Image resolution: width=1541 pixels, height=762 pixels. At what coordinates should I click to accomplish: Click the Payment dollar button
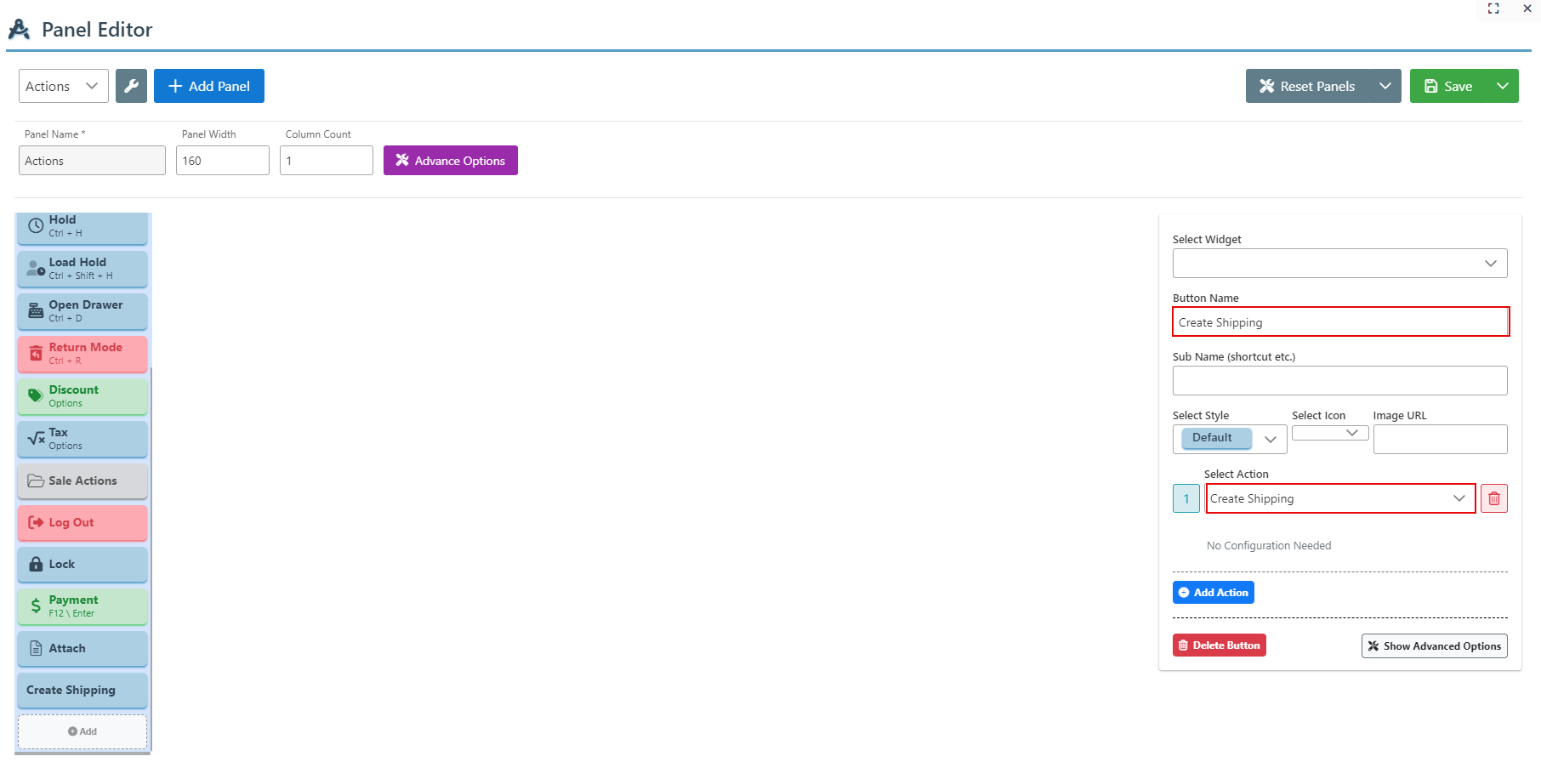pyautogui.click(x=82, y=606)
